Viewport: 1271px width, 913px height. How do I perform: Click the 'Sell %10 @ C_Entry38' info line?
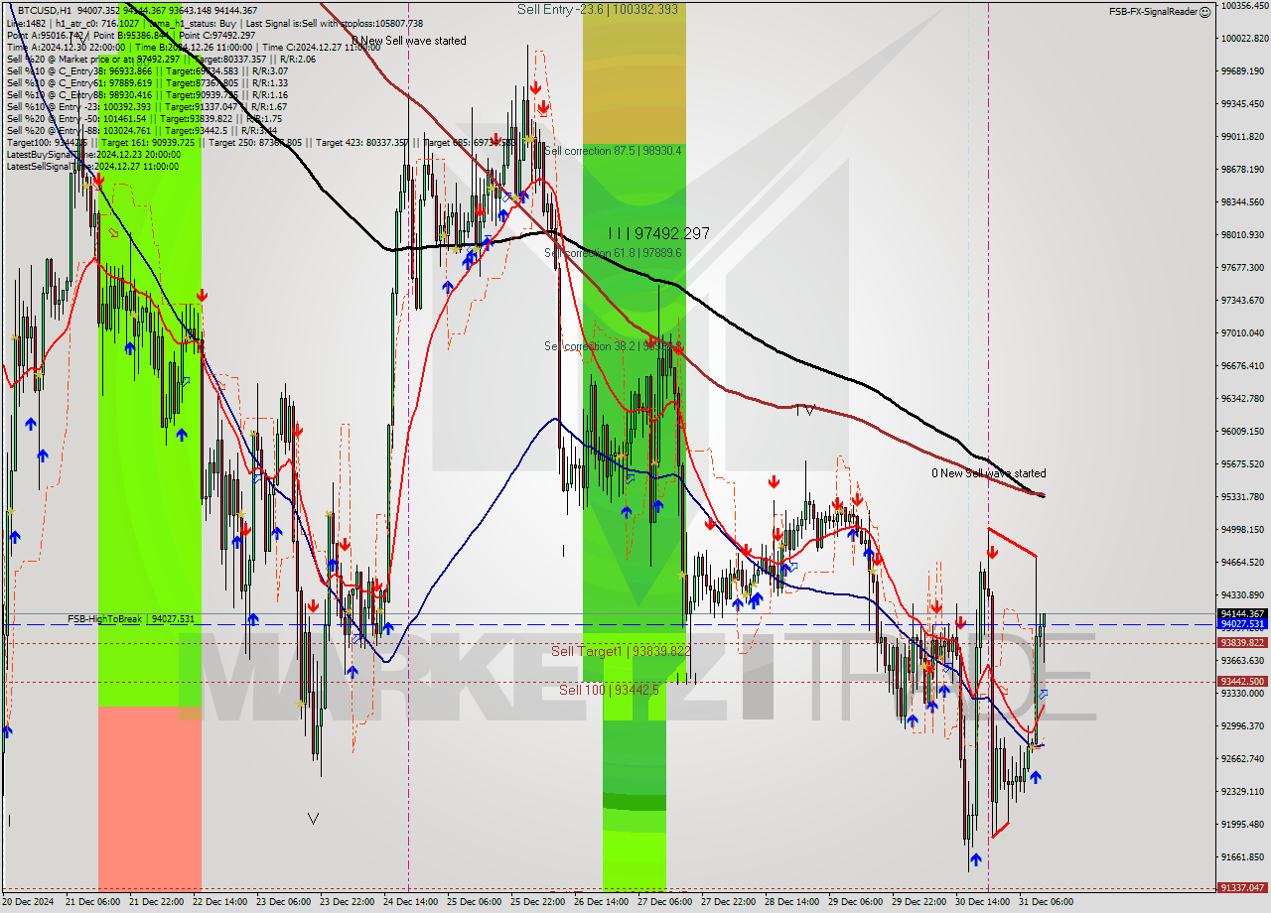point(147,71)
